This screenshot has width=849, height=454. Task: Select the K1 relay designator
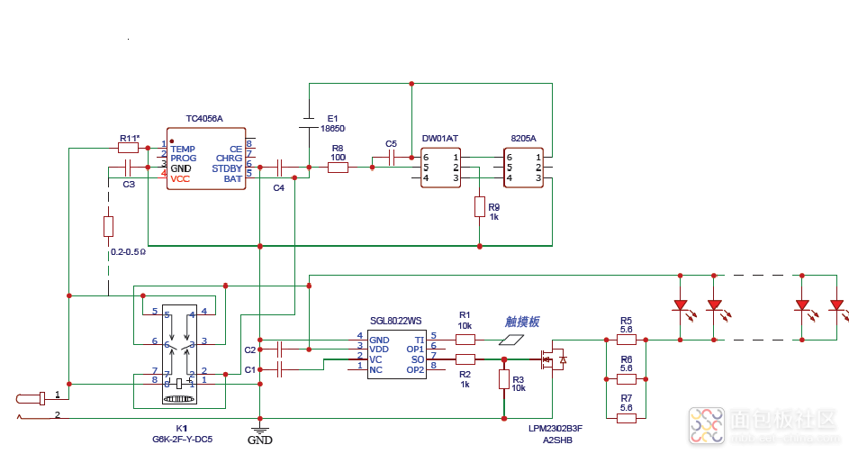point(181,429)
